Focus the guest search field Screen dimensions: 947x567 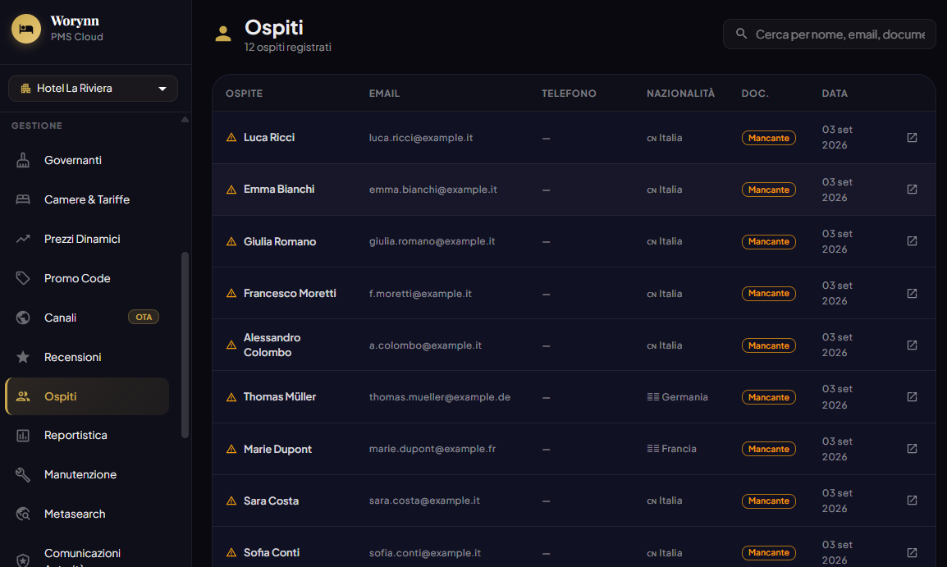(x=829, y=34)
